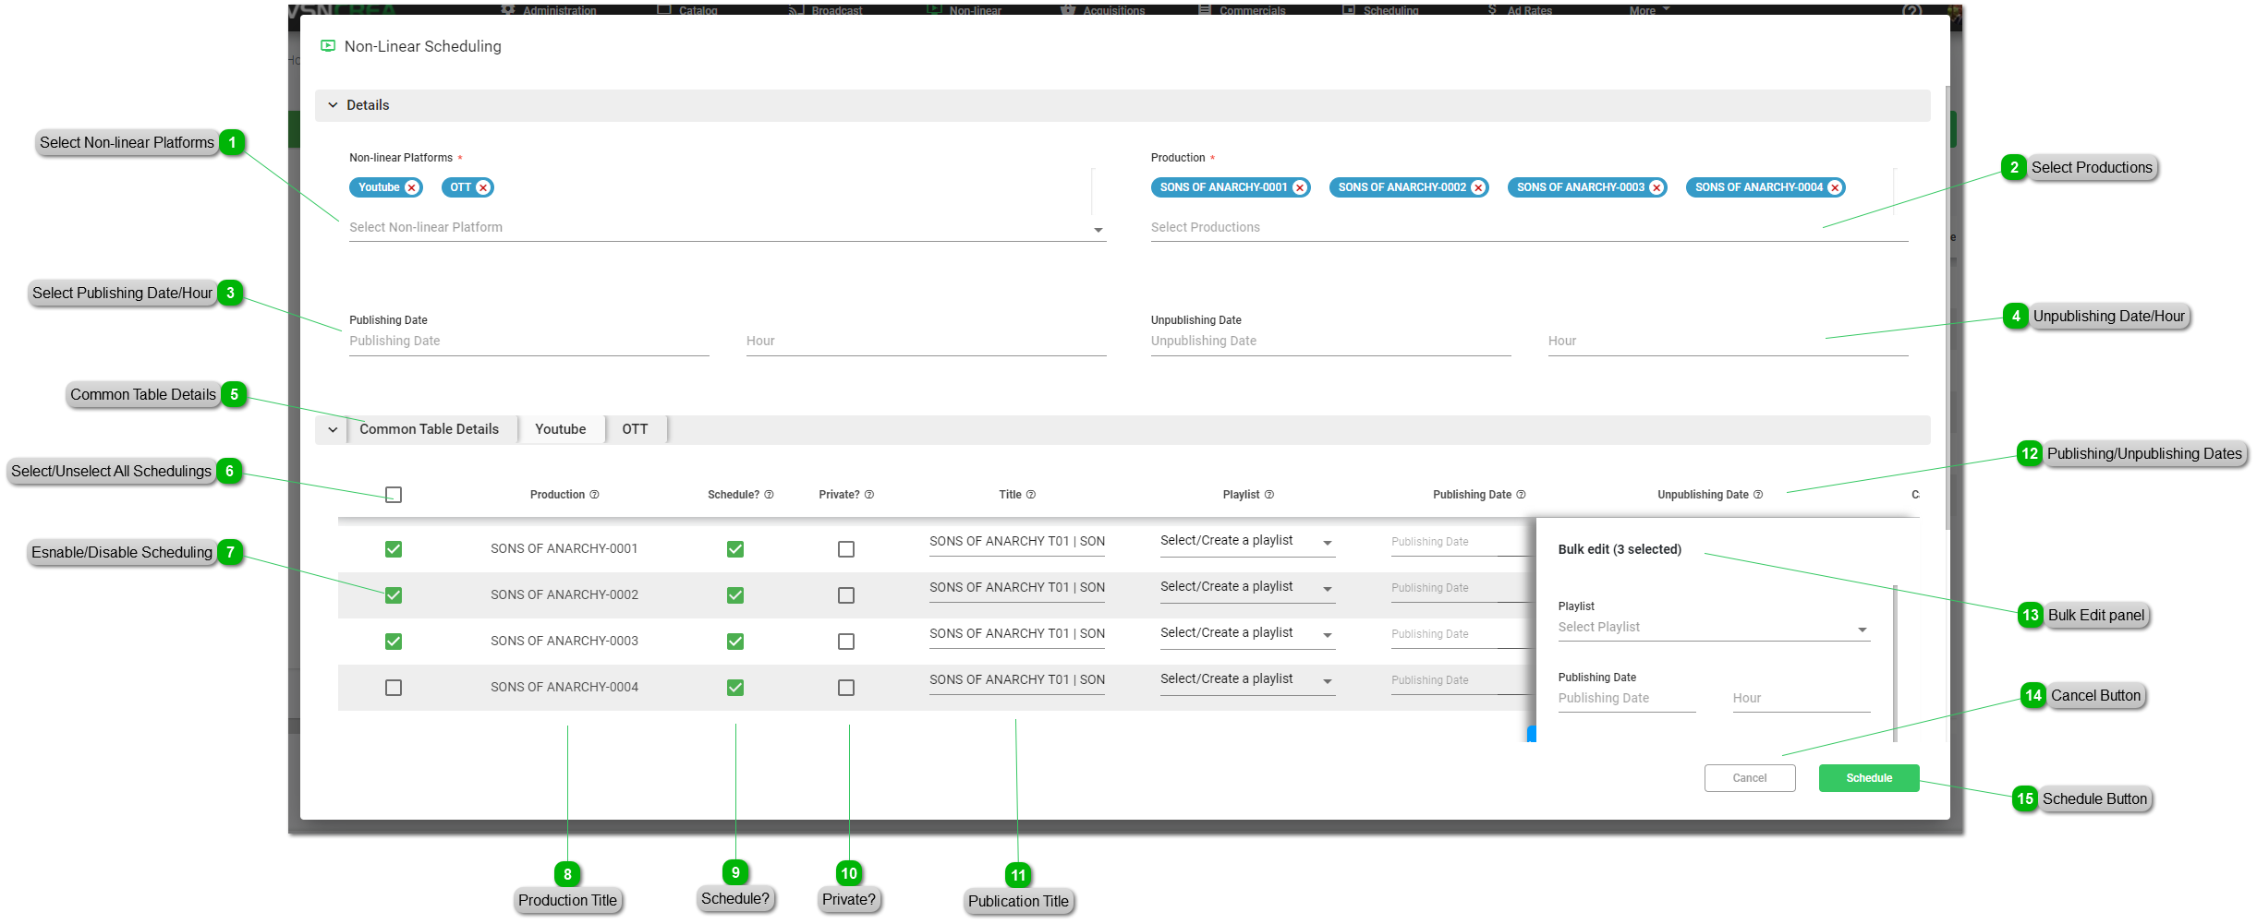The height and width of the screenshot is (924, 2257).
Task: Click help icon beside Publishing Date column
Action: pos(1522,495)
